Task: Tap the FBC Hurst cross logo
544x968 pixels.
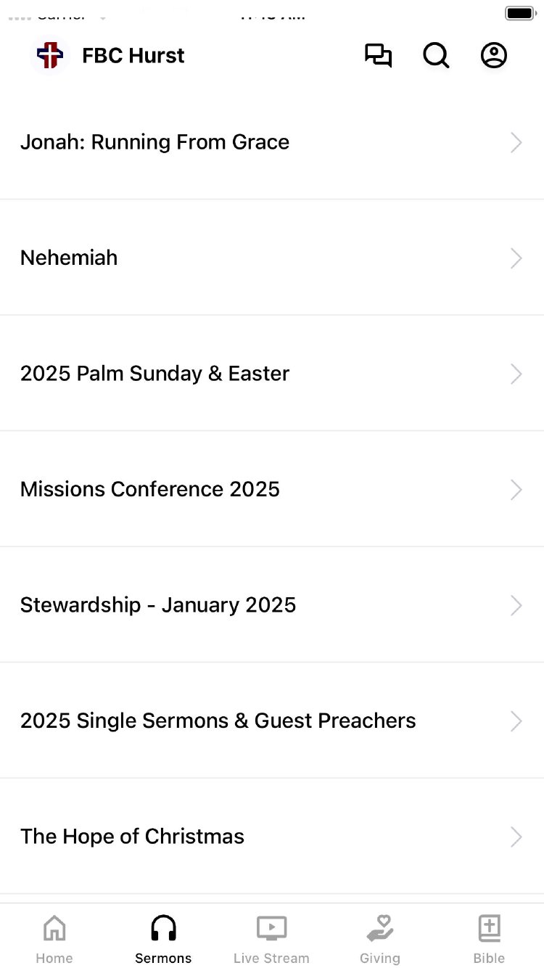Action: (x=50, y=56)
